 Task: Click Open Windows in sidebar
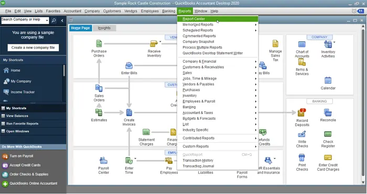(17, 131)
